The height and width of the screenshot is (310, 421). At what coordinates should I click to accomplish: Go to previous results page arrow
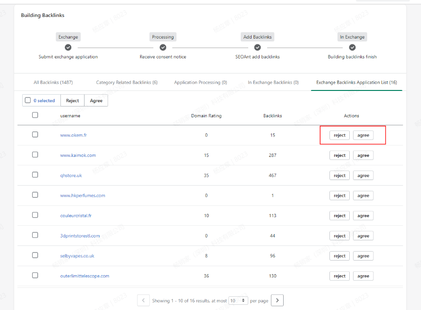[x=143, y=301]
